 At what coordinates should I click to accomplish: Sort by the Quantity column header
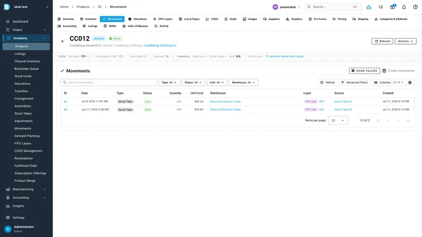tap(175, 93)
